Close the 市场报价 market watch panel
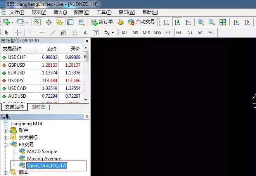The image size is (256, 176). [x=87, y=41]
